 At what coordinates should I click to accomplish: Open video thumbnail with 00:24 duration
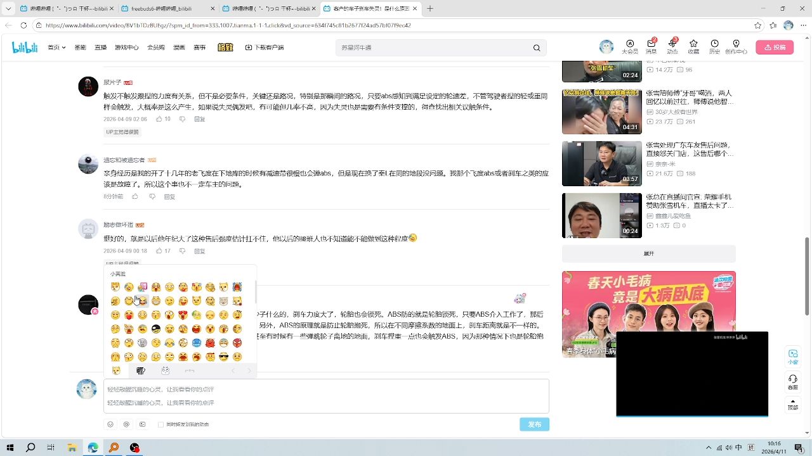[x=601, y=215]
